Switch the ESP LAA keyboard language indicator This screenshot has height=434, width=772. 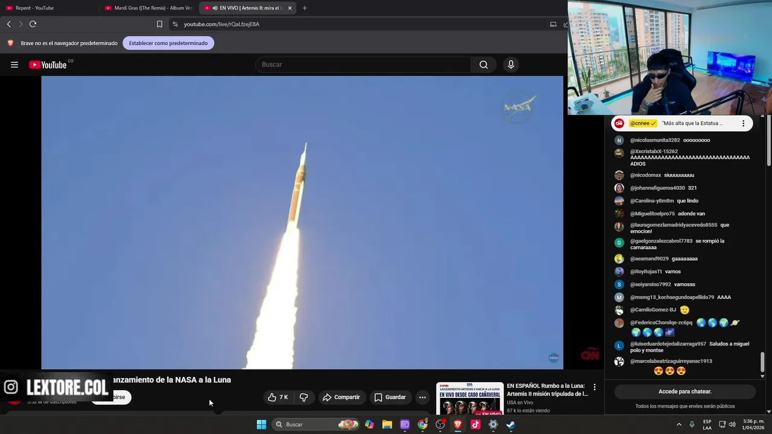click(707, 424)
